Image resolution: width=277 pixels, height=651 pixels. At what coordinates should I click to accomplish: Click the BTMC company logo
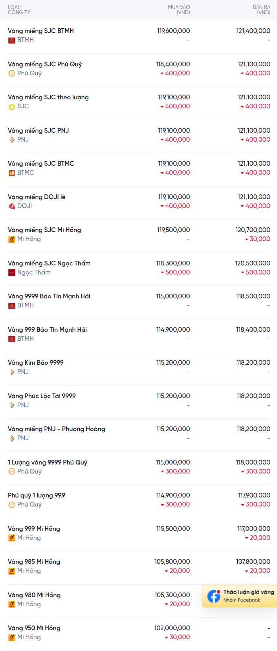(x=12, y=173)
